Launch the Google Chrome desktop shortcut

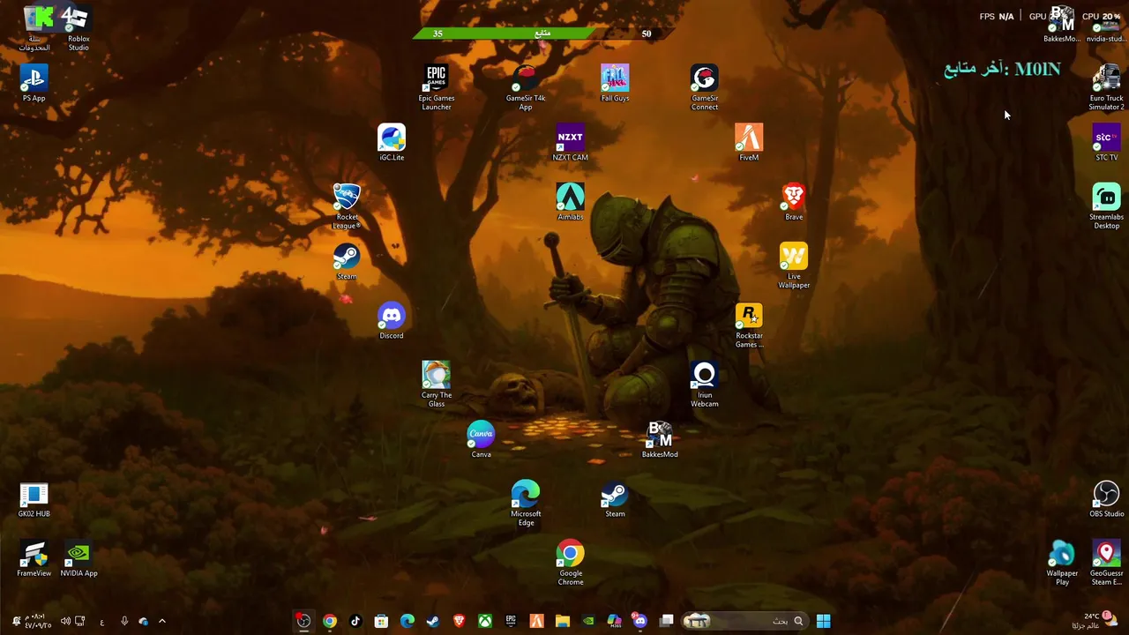[x=570, y=563]
